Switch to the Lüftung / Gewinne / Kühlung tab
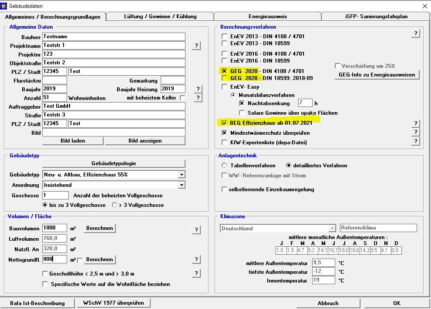The image size is (431, 309). pos(160,17)
